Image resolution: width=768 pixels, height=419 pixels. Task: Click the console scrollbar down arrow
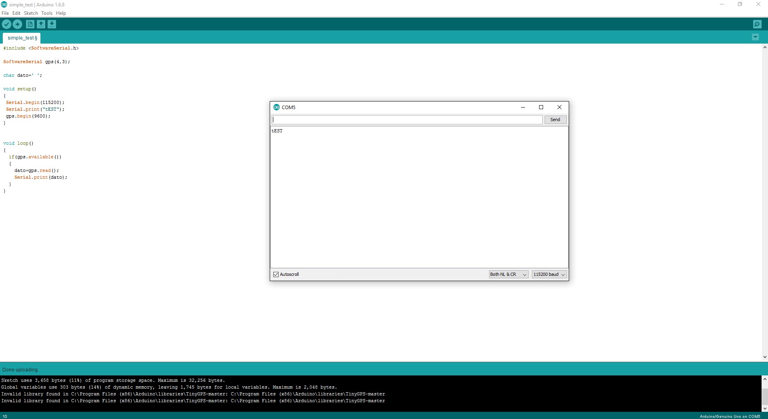765,409
